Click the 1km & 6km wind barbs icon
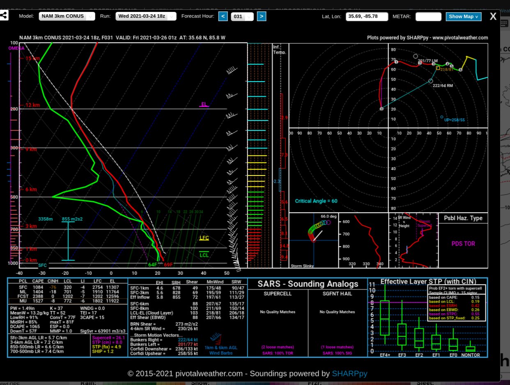Image resolution: width=510 pixels, height=385 pixels. coord(215,339)
